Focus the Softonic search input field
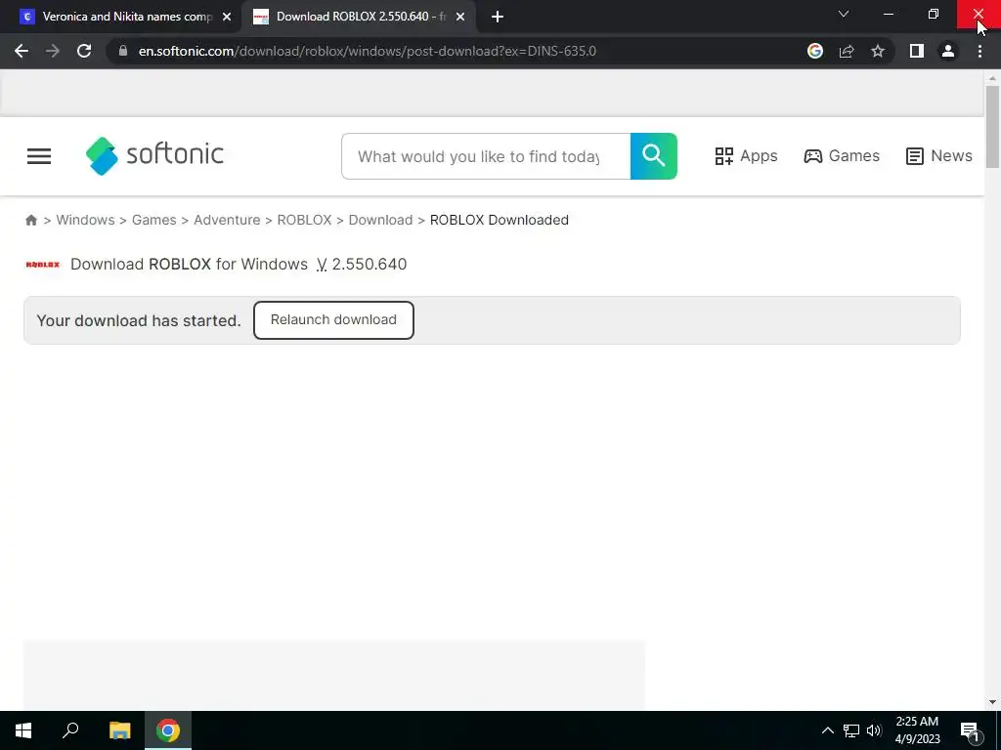This screenshot has height=750, width=1001. [x=486, y=156]
